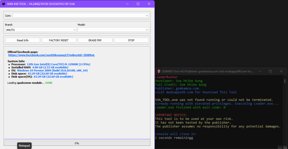Screen dimensions: 288x149
Task: Click the Notepad tooltip label
Action: click(24, 146)
